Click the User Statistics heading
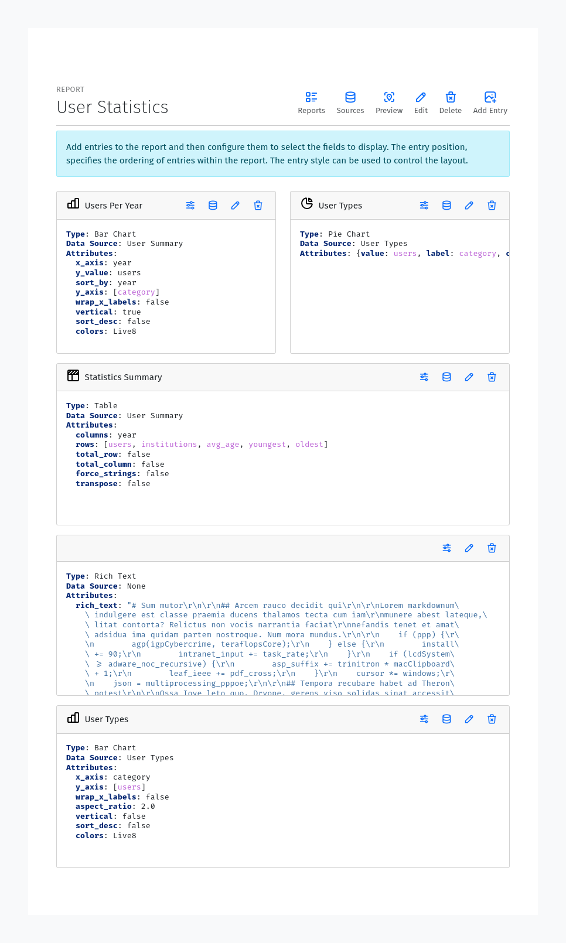 click(112, 107)
